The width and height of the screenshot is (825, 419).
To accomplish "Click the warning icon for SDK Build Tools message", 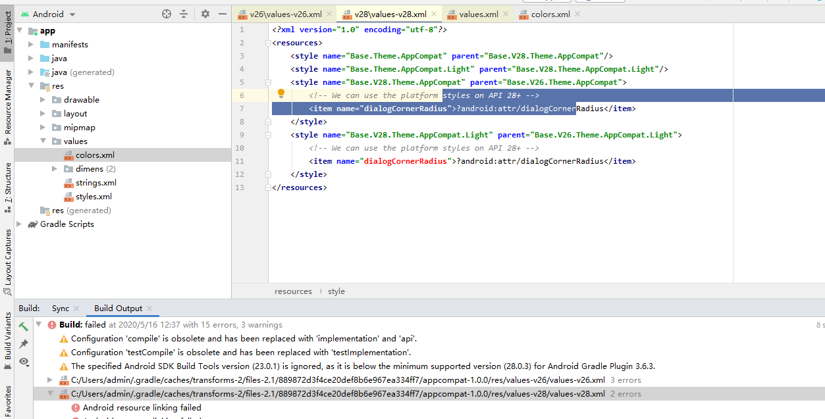I will pyautogui.click(x=64, y=366).
